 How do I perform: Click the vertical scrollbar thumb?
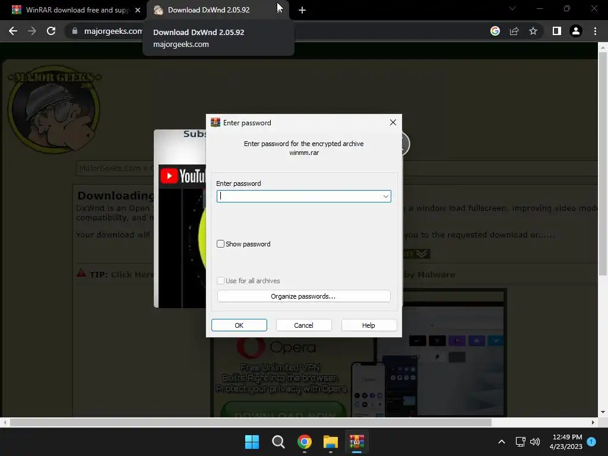pyautogui.click(x=603, y=164)
